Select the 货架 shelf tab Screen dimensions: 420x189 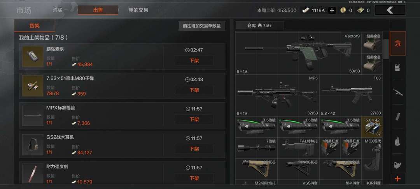[35, 26]
